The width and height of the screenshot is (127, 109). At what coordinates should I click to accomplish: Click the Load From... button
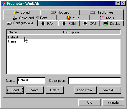(x=85, y=90)
